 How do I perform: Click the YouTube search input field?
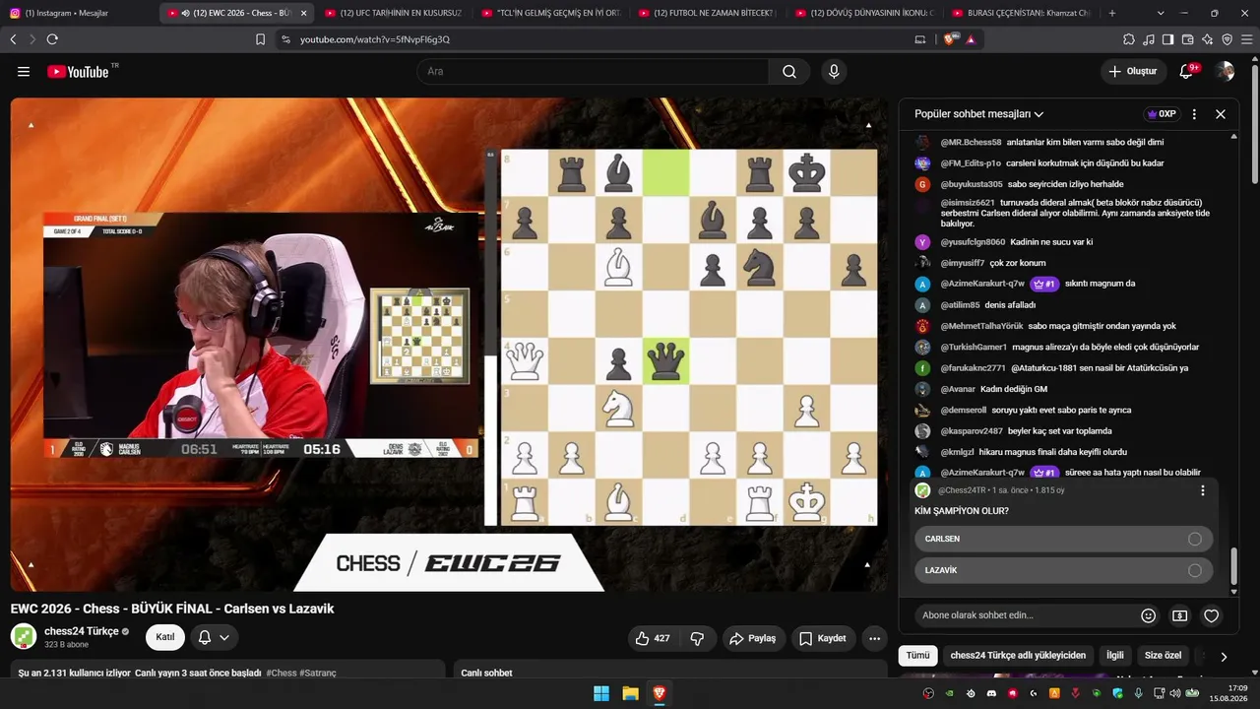593,72
